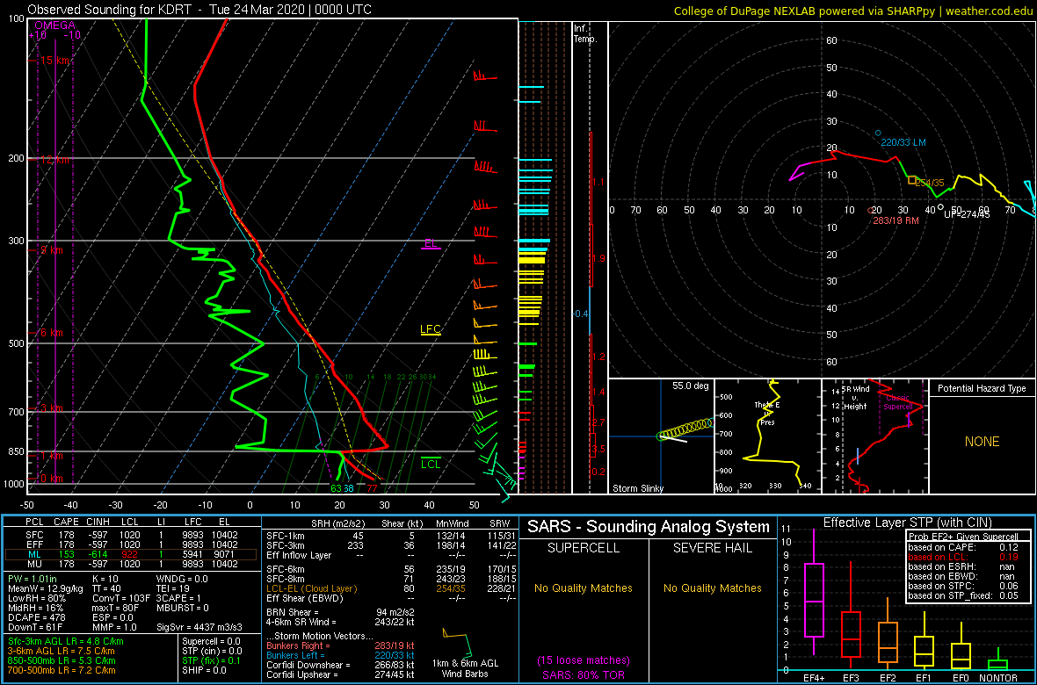Click the 1km & 6km AGL wind barb icon

coord(458,643)
